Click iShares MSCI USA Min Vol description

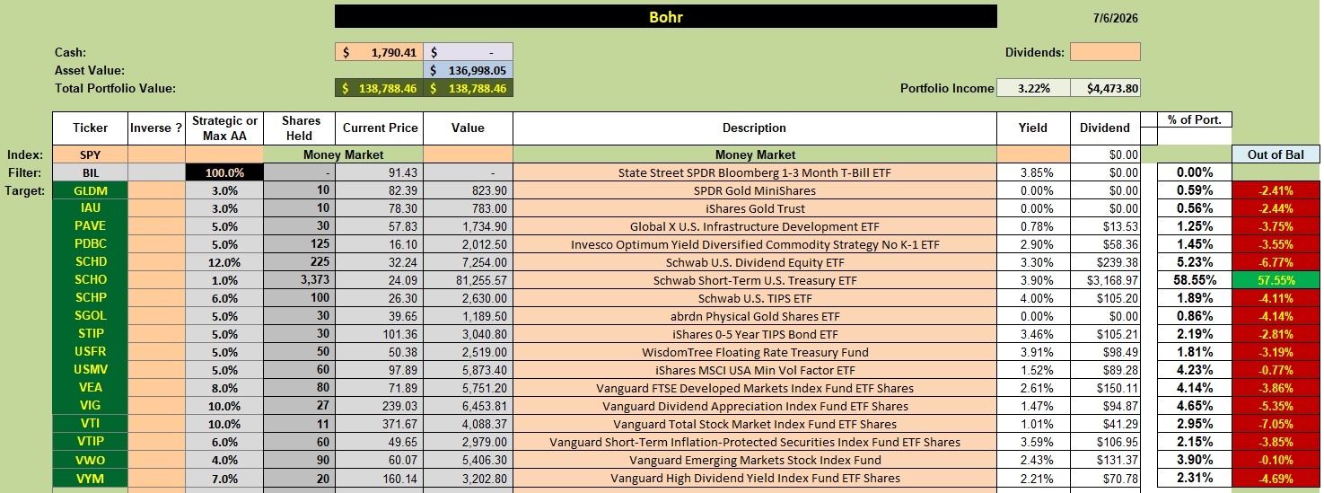click(x=754, y=370)
